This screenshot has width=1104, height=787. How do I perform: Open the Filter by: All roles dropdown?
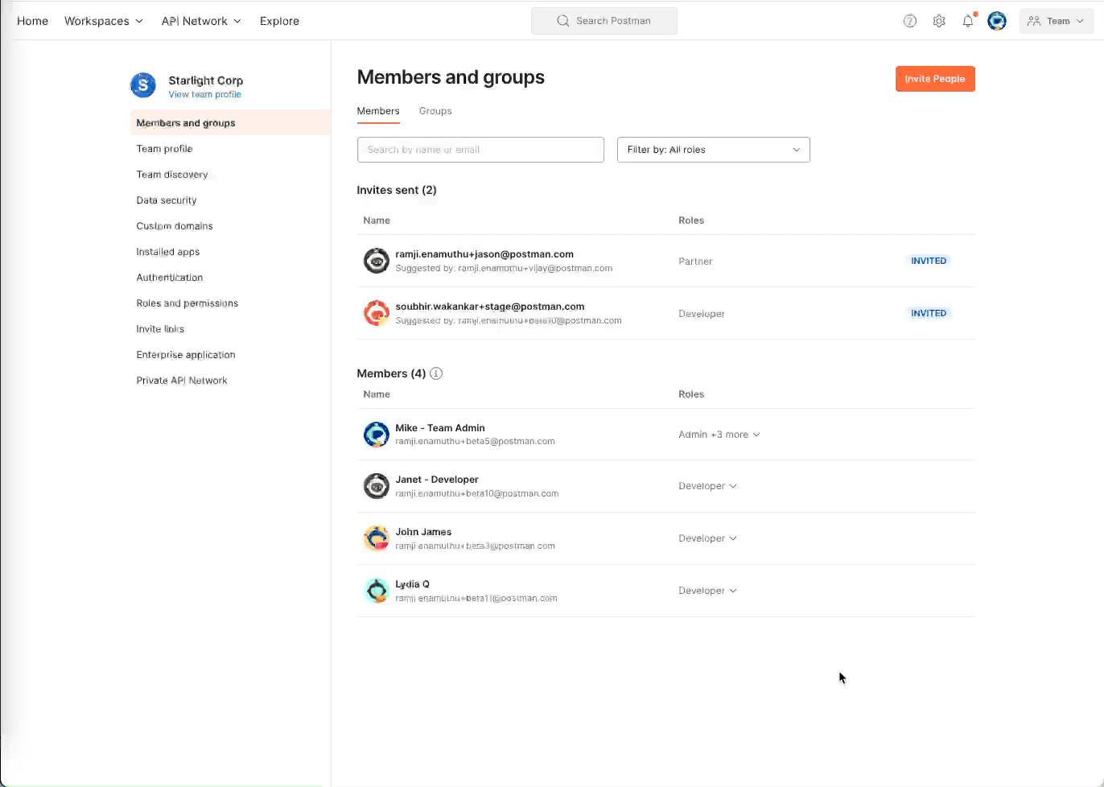713,150
